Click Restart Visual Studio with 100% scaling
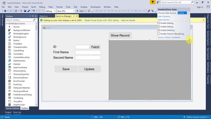The width and height of the screenshot is (211, 119). coord(102,20)
